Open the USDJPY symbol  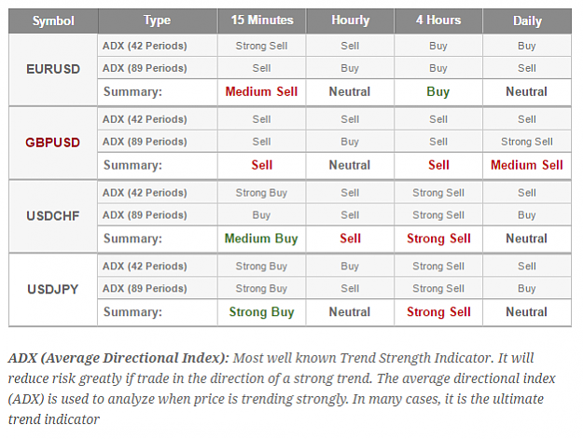coord(53,289)
